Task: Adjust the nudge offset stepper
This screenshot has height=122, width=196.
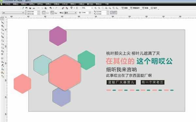Action: click(x=90, y=12)
